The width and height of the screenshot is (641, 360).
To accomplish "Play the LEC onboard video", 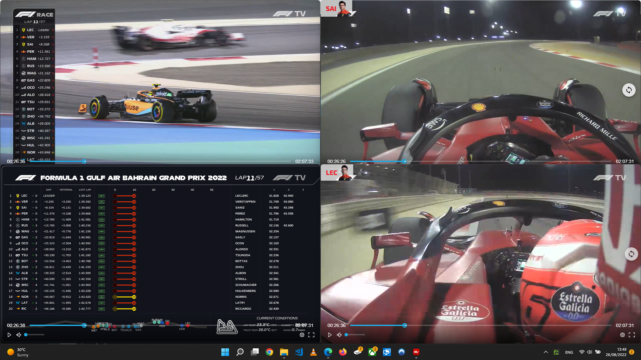I will point(330,335).
